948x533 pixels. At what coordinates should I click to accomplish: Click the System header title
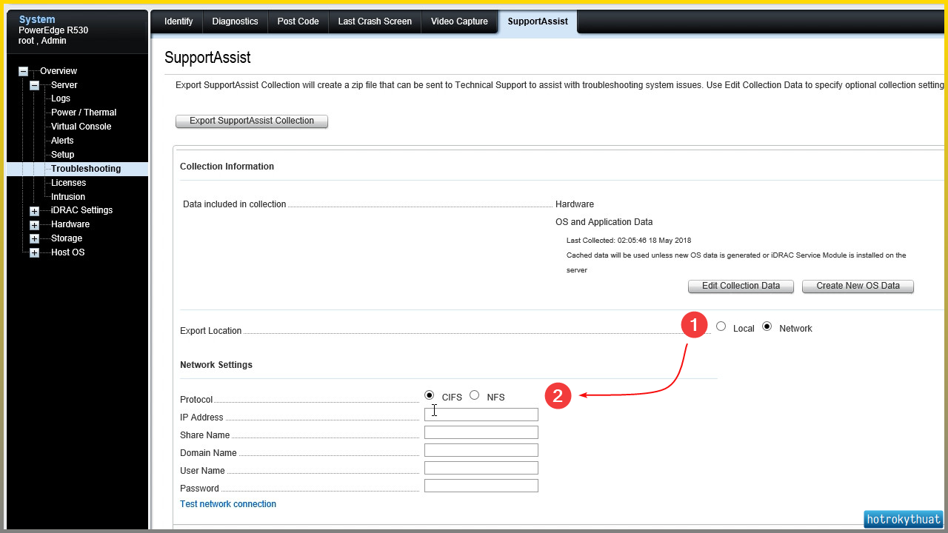[37, 19]
